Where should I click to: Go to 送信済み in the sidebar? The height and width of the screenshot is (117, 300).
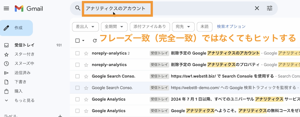click(22, 73)
